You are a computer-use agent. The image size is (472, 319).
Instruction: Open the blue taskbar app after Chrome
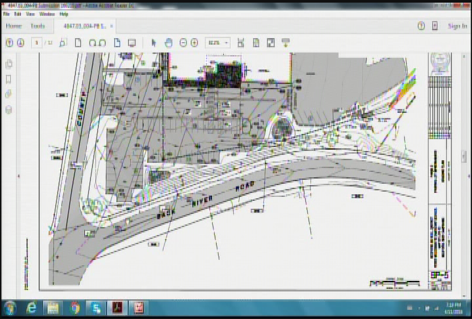click(96, 308)
